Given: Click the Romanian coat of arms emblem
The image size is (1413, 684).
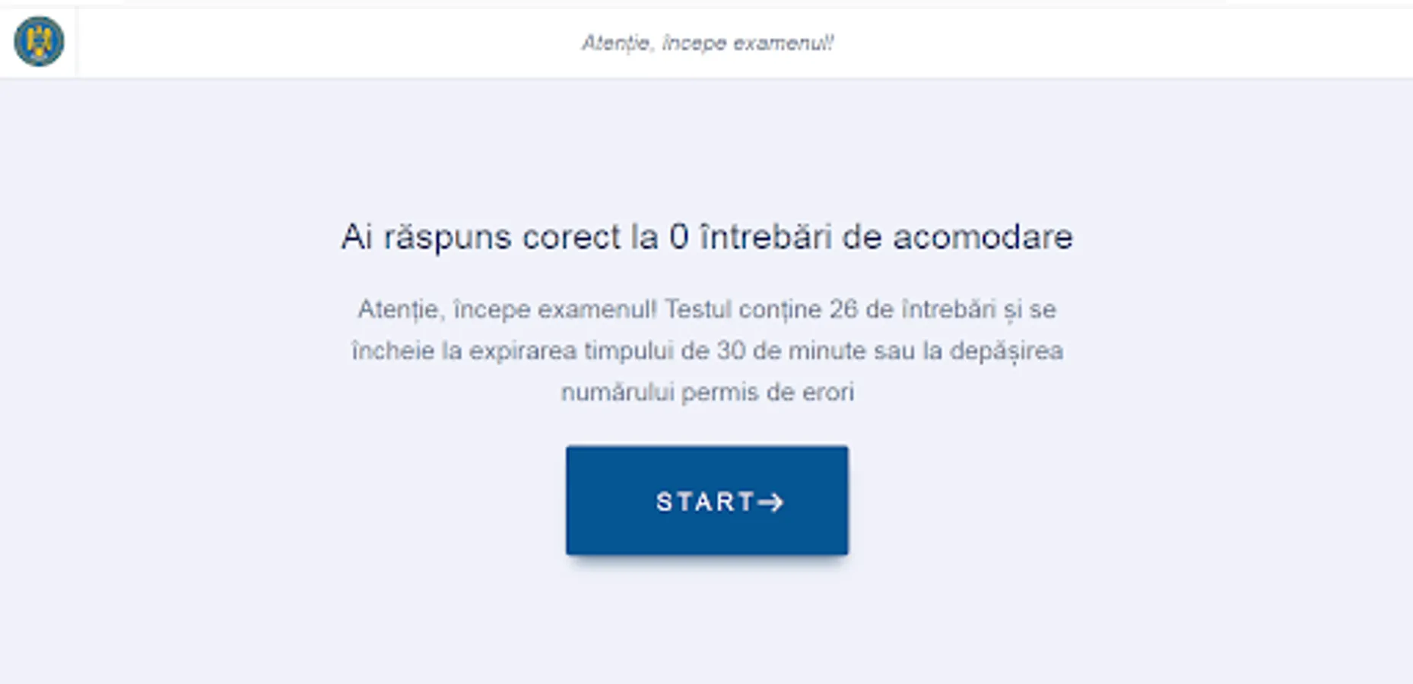Looking at the screenshot, I should click(39, 42).
